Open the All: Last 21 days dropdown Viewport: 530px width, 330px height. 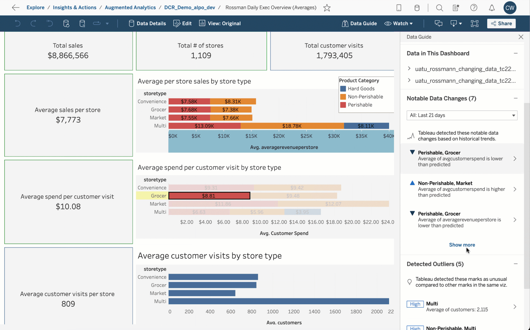462,115
